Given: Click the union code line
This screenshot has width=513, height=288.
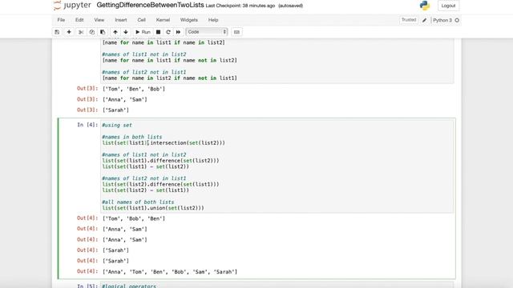Looking at the screenshot, I should point(153,208).
